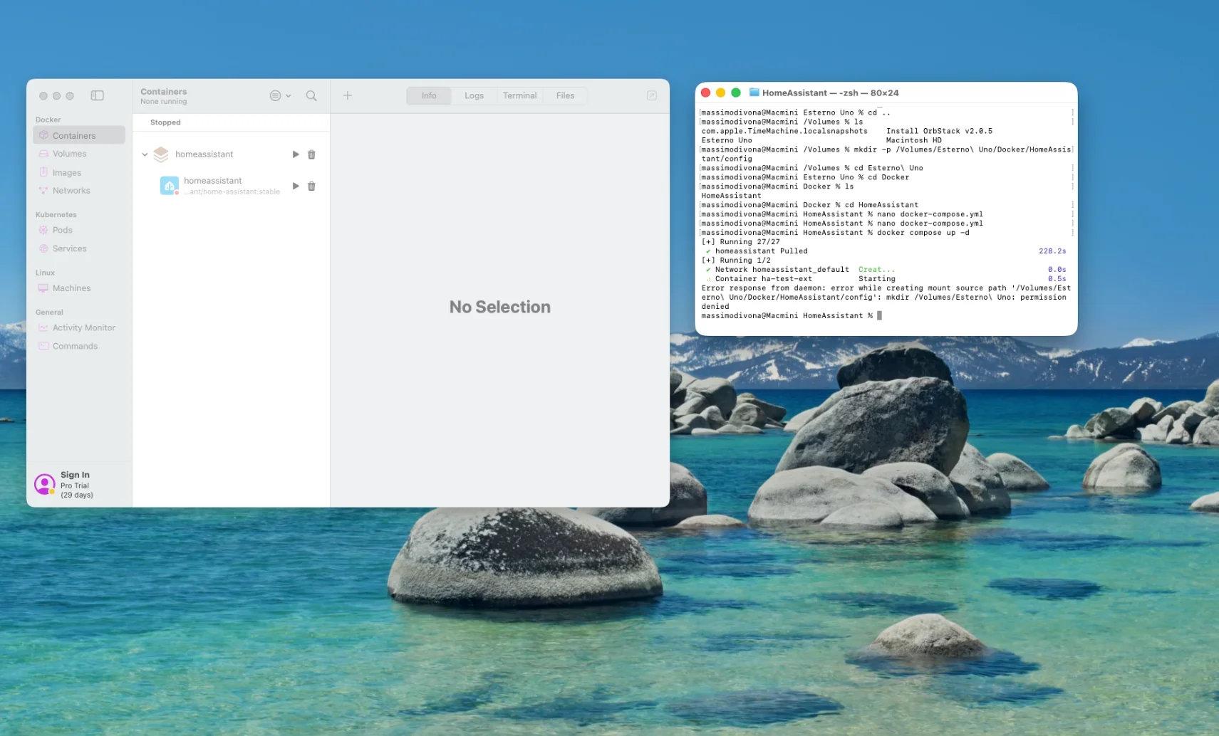Click Sign In for the Pro Trial account

[75, 474]
